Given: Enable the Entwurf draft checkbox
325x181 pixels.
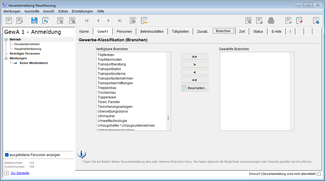Looking at the screenshot, I should pyautogui.click(x=319, y=174).
